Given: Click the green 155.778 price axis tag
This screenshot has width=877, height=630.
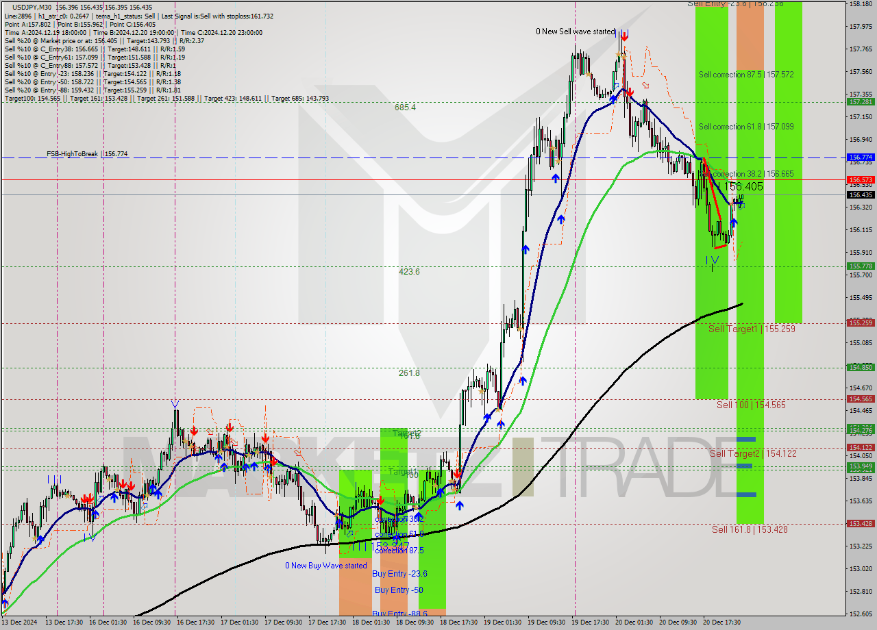Looking at the screenshot, I should click(x=861, y=266).
